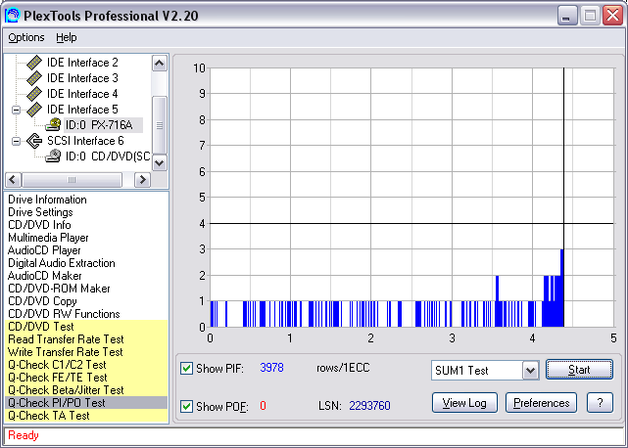Open AudioCD Maker
The image size is (628, 448).
44,276
